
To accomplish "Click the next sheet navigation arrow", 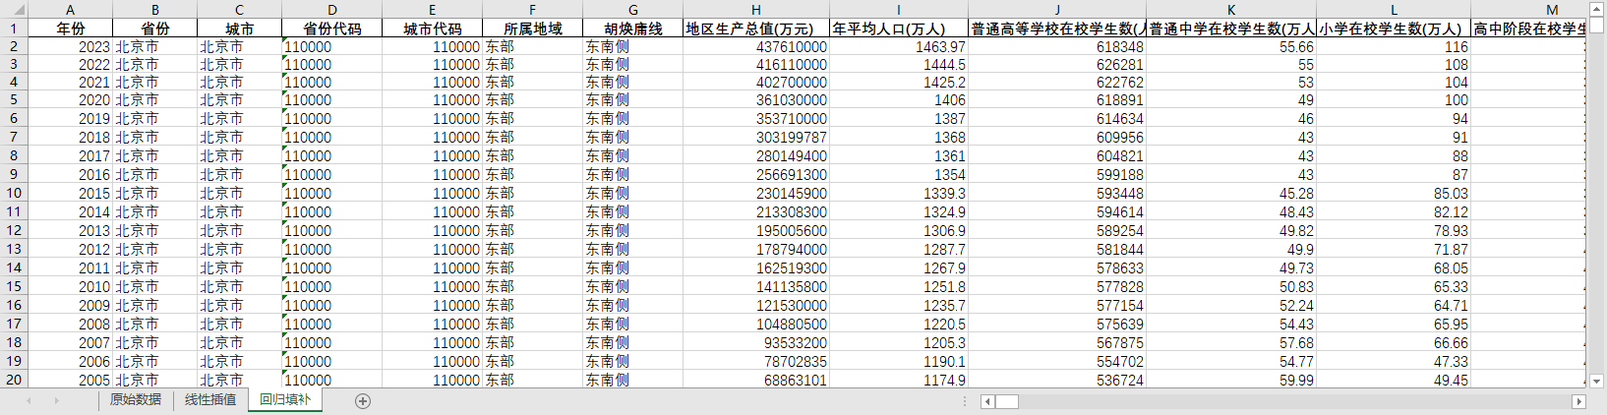I will click(x=56, y=400).
